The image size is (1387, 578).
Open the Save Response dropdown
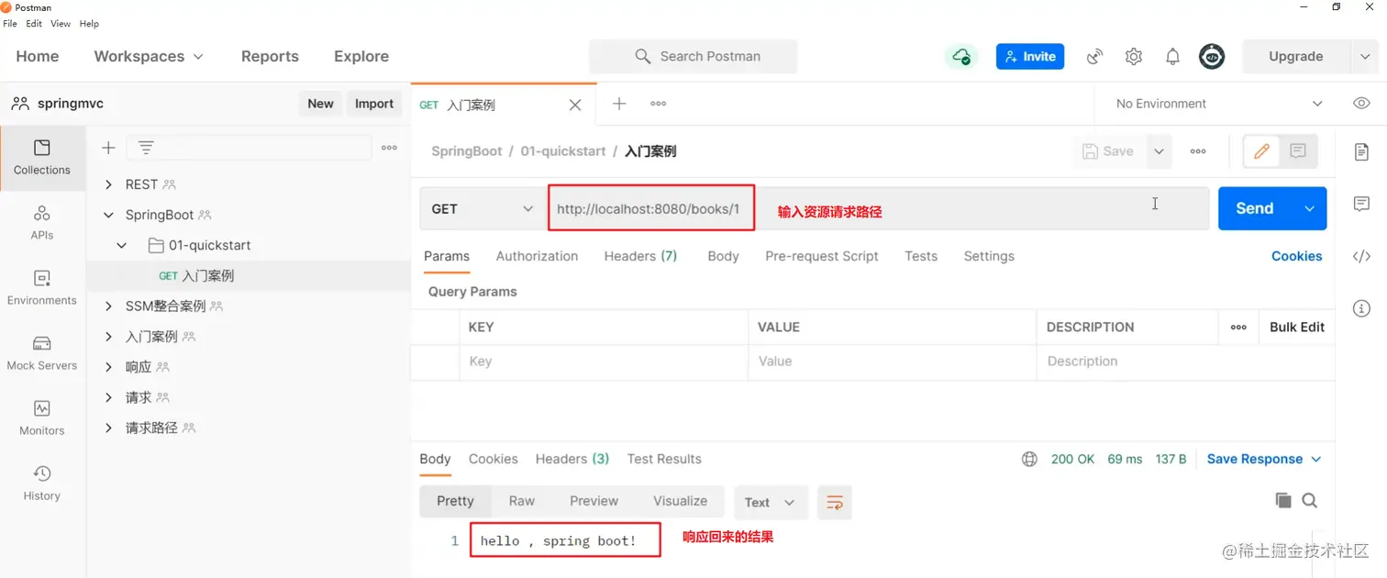coord(1264,459)
